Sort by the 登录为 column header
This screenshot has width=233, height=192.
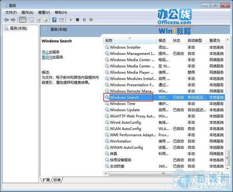(216, 40)
